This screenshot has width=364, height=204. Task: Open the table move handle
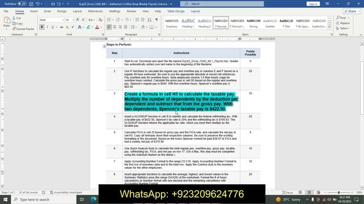coord(105,46)
